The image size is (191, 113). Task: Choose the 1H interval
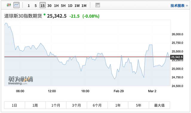[56, 6]
